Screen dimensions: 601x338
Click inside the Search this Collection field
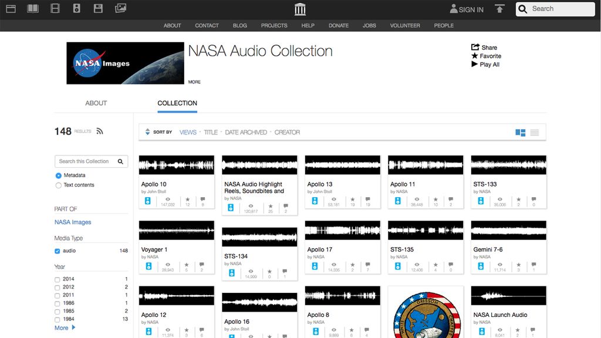click(87, 161)
